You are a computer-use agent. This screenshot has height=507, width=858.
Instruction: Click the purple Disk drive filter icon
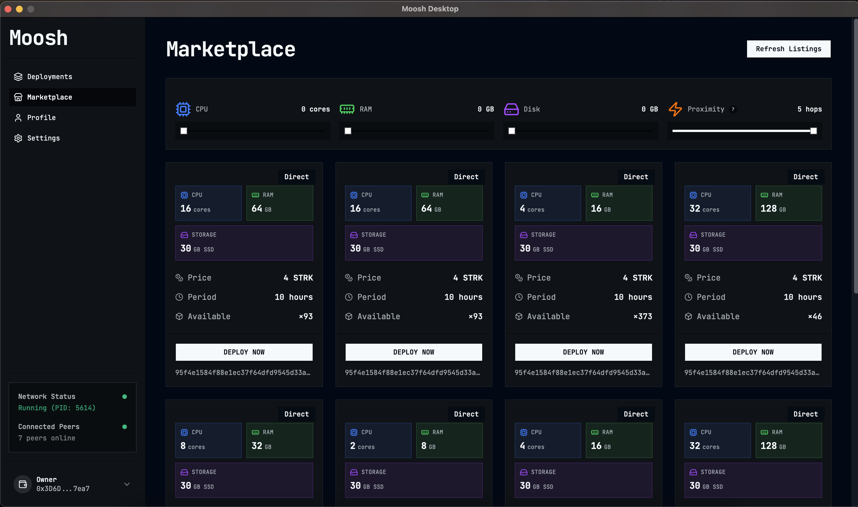[511, 109]
